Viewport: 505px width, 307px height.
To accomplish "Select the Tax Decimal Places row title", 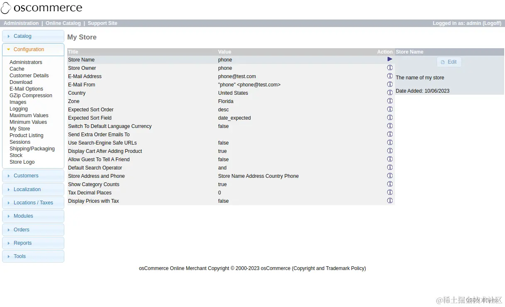I will click(x=90, y=193).
